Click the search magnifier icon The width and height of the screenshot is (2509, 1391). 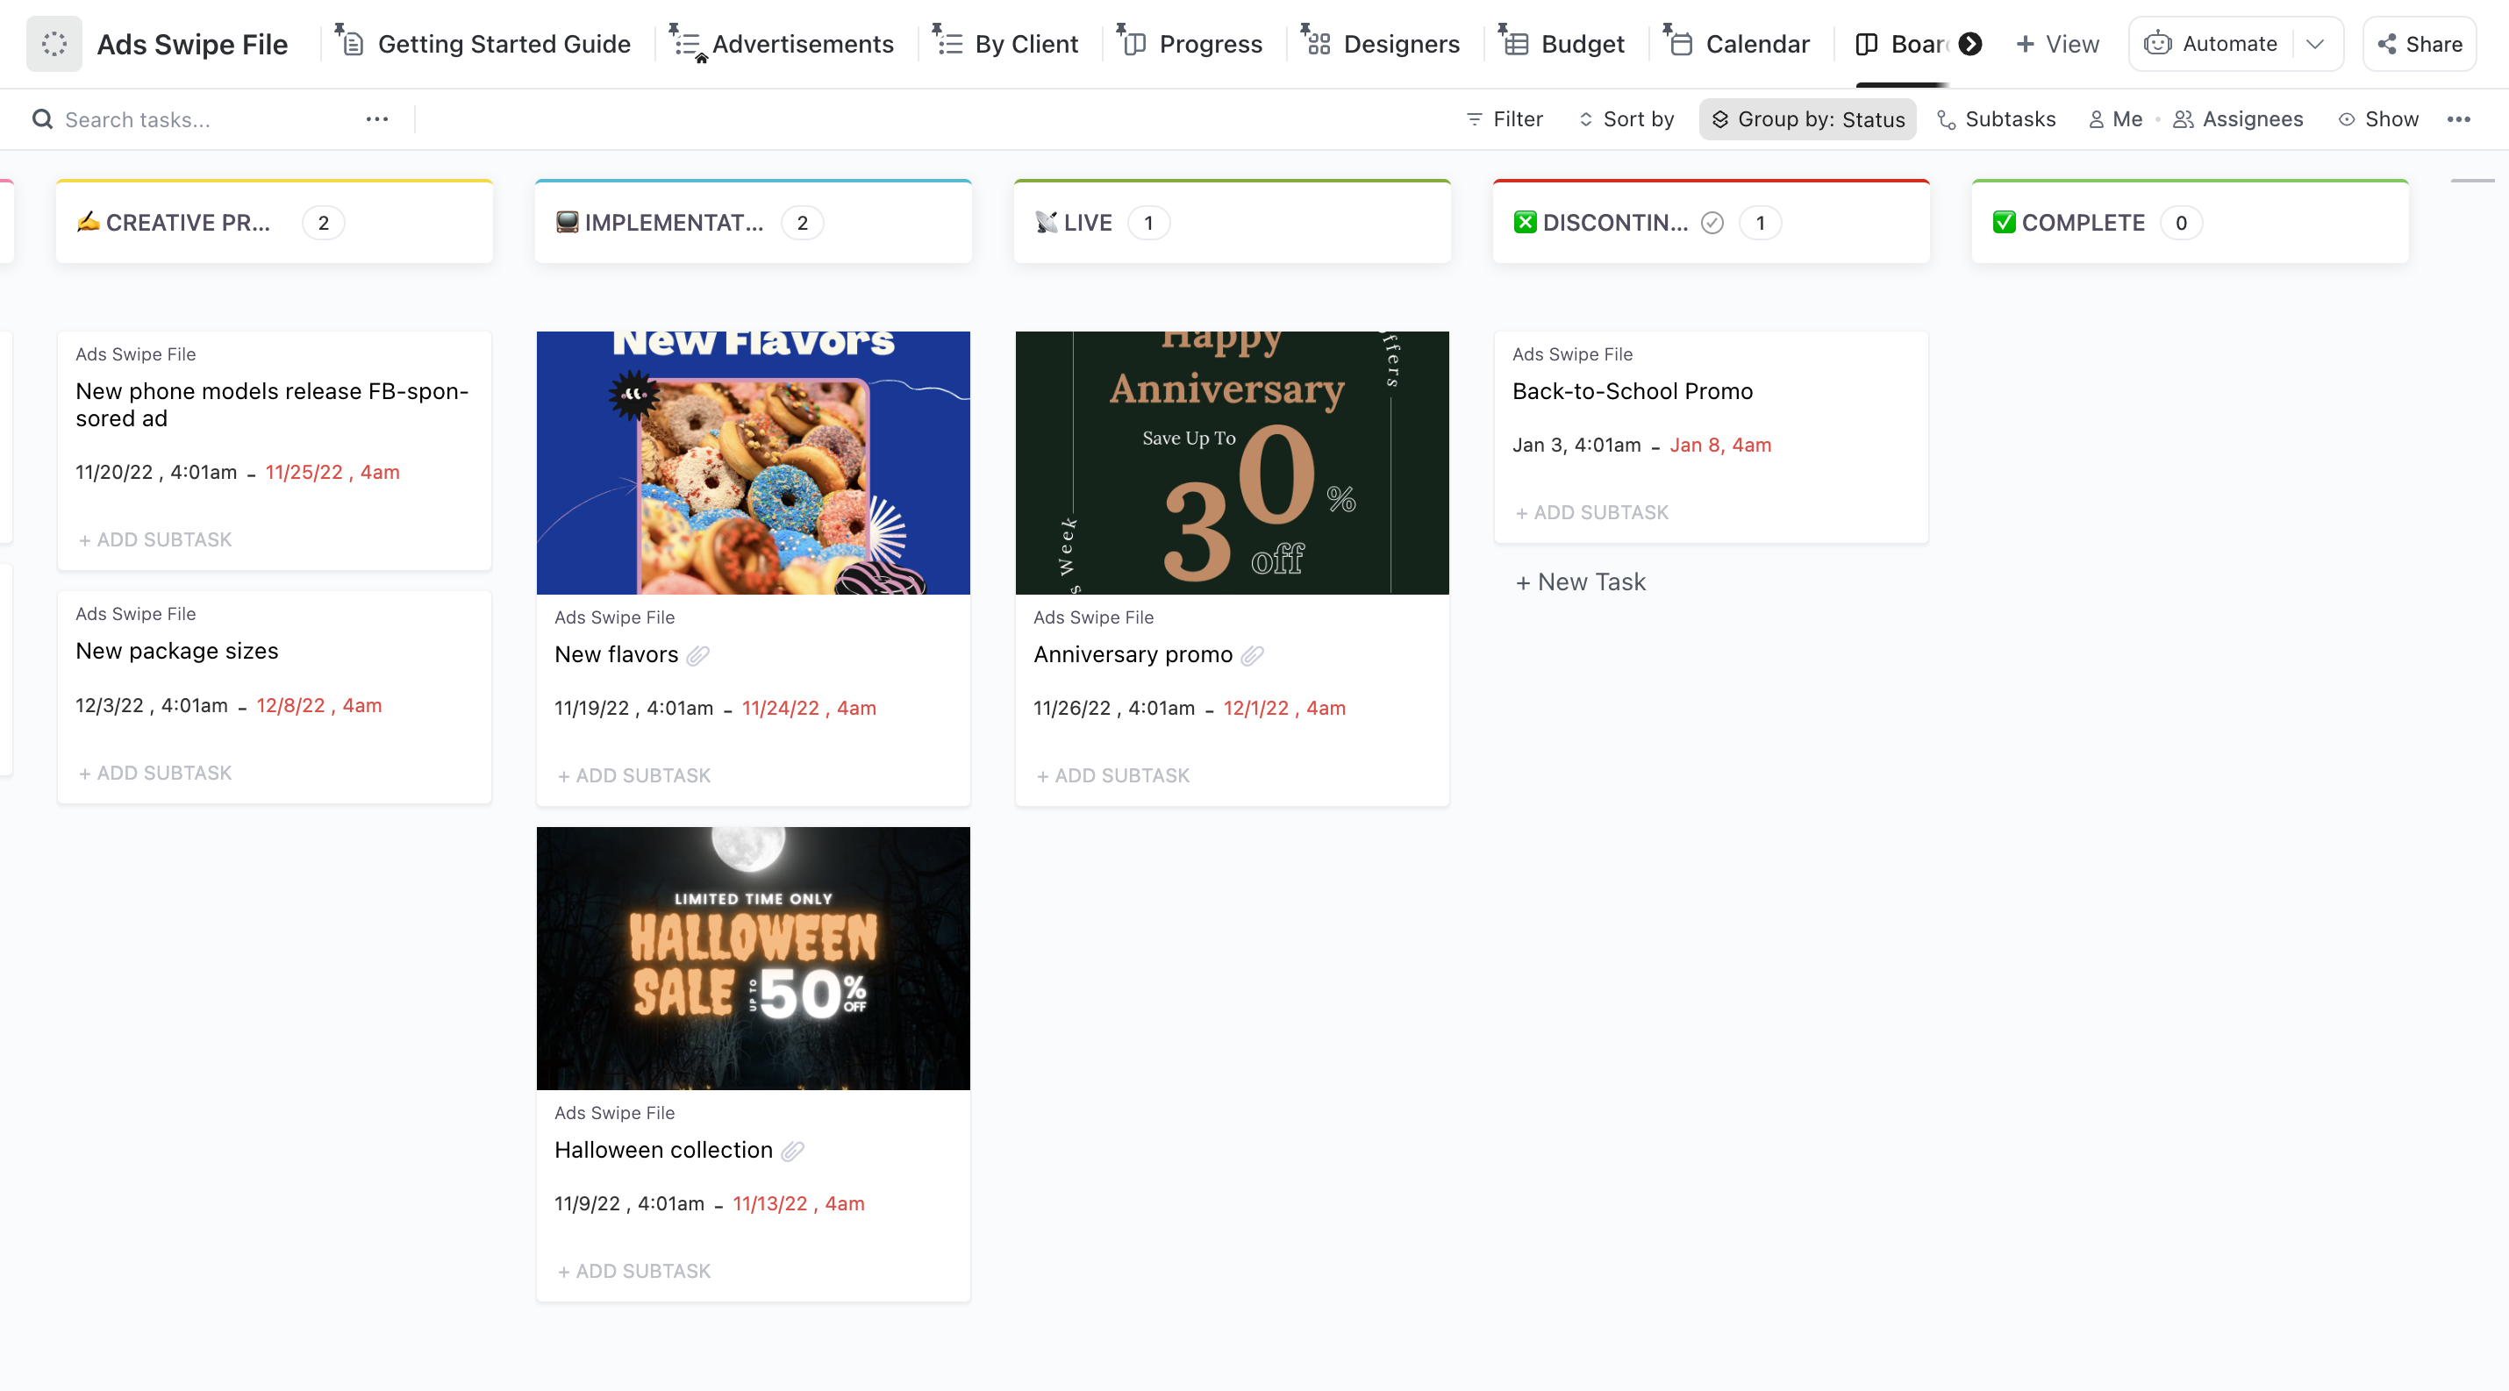(42, 118)
